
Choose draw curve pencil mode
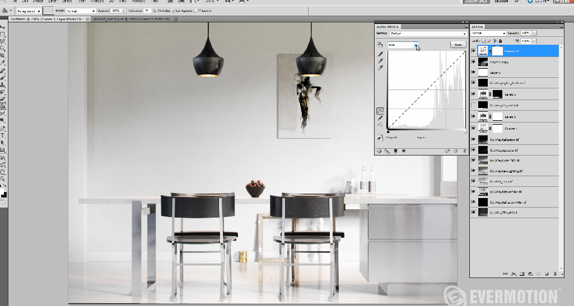[x=380, y=117]
